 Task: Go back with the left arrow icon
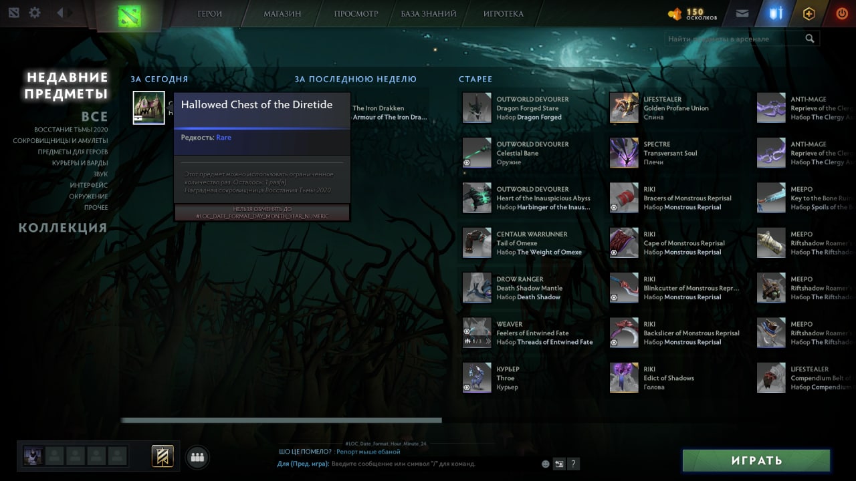point(60,13)
